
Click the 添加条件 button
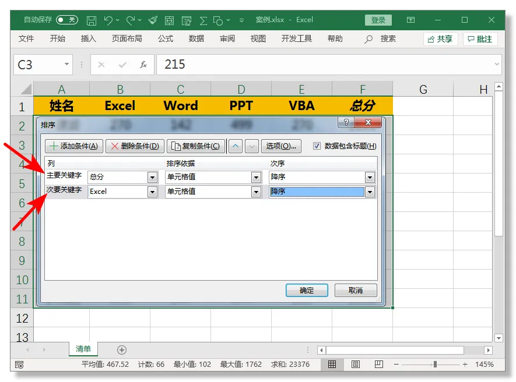pyautogui.click(x=74, y=146)
